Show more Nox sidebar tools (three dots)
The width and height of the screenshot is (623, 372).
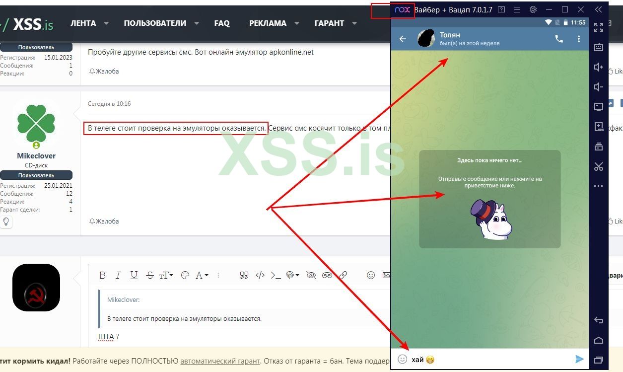[x=599, y=186]
